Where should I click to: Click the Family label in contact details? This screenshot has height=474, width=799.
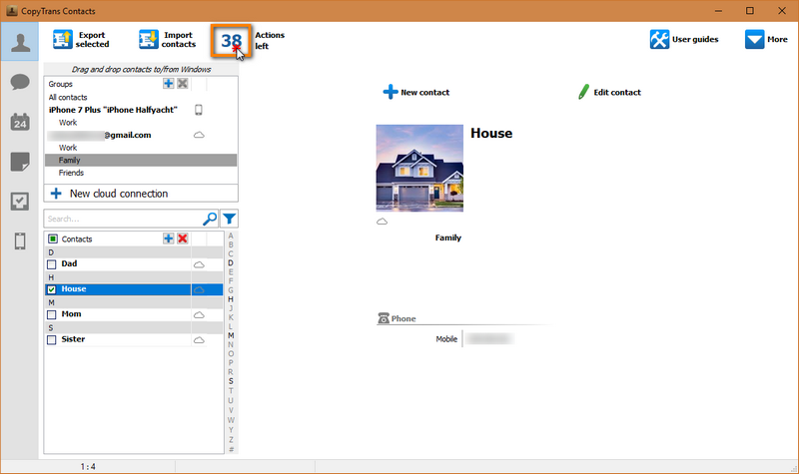447,237
